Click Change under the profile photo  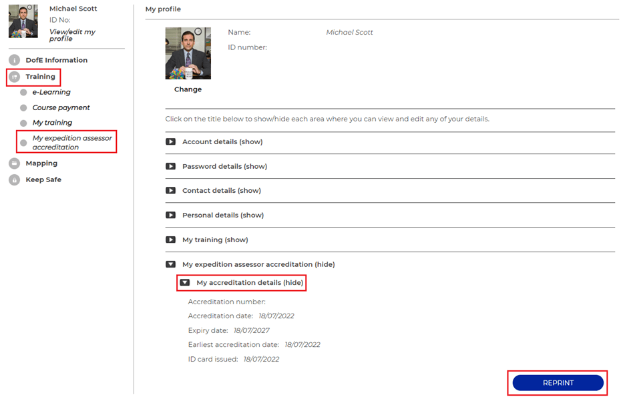[188, 89]
